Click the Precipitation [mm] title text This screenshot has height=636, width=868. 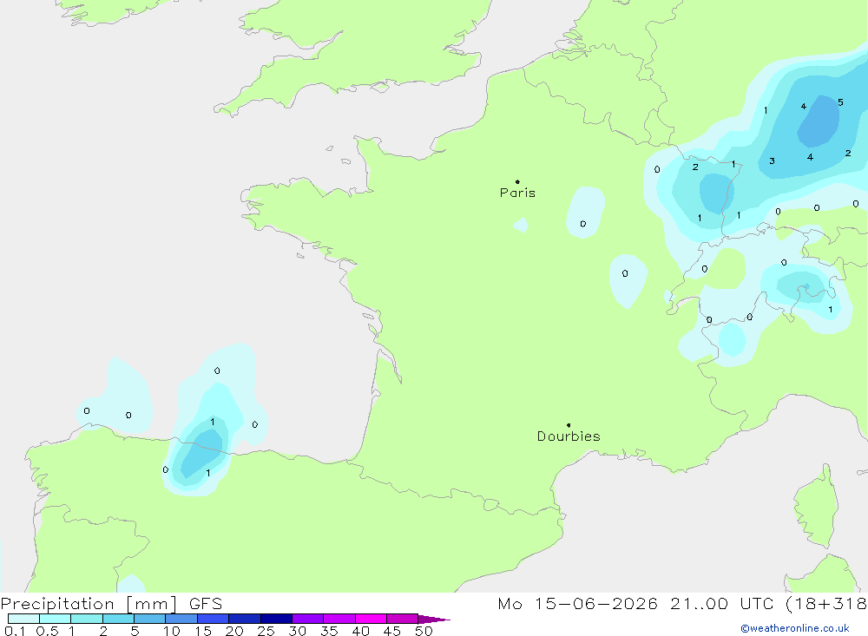tap(89, 604)
